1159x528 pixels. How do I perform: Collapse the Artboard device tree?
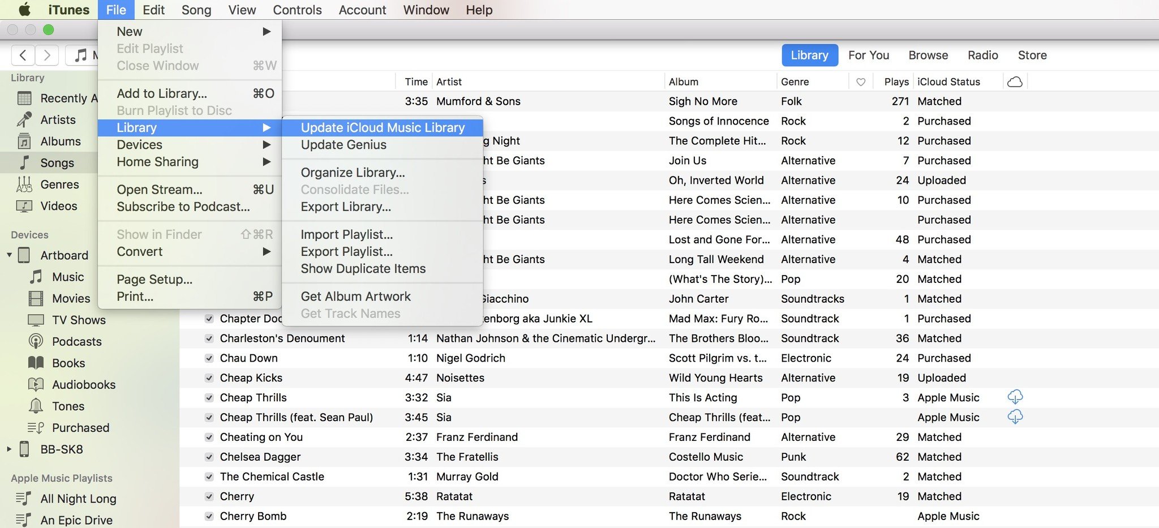tap(9, 255)
